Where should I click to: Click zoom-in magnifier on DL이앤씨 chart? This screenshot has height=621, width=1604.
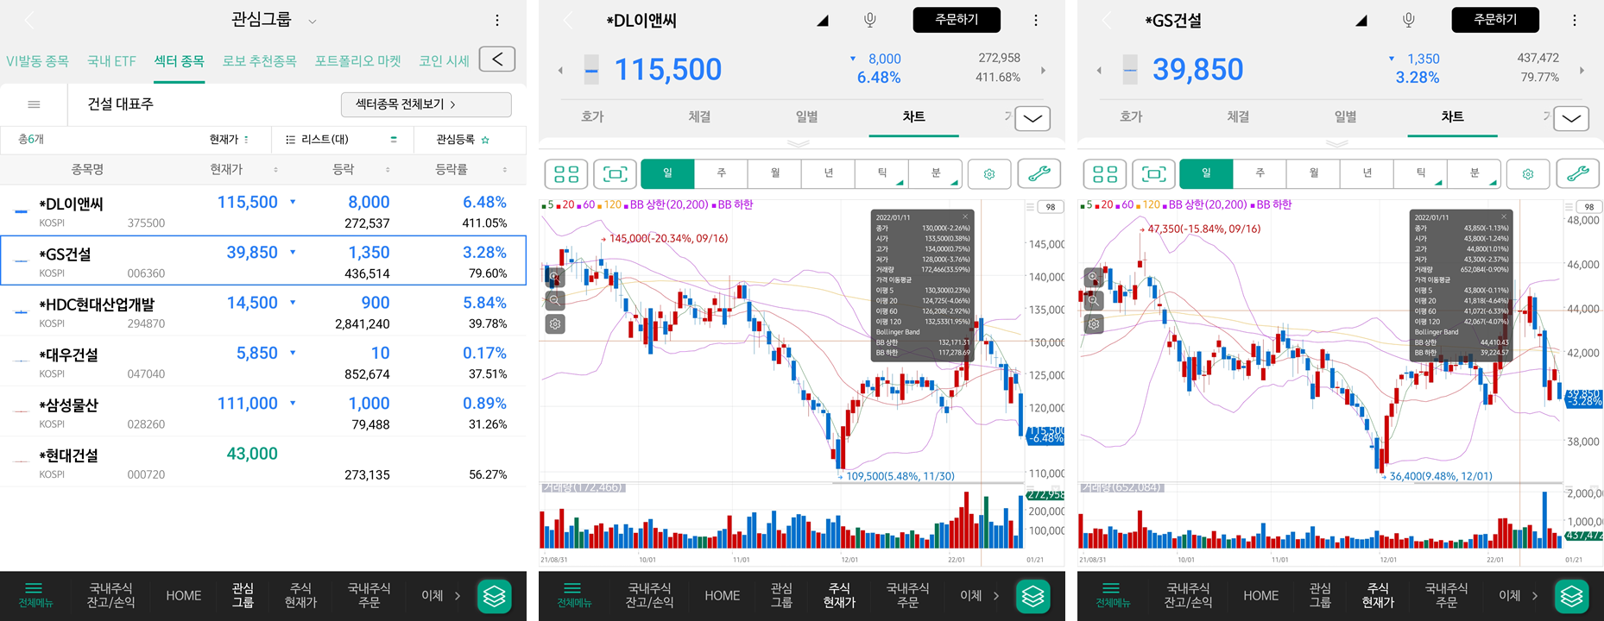tap(555, 277)
